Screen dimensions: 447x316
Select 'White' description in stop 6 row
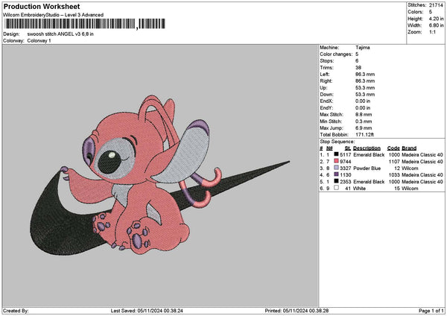coord(360,189)
